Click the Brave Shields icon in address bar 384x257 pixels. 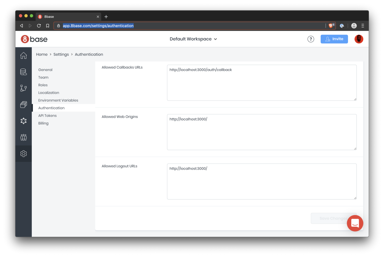coord(330,25)
